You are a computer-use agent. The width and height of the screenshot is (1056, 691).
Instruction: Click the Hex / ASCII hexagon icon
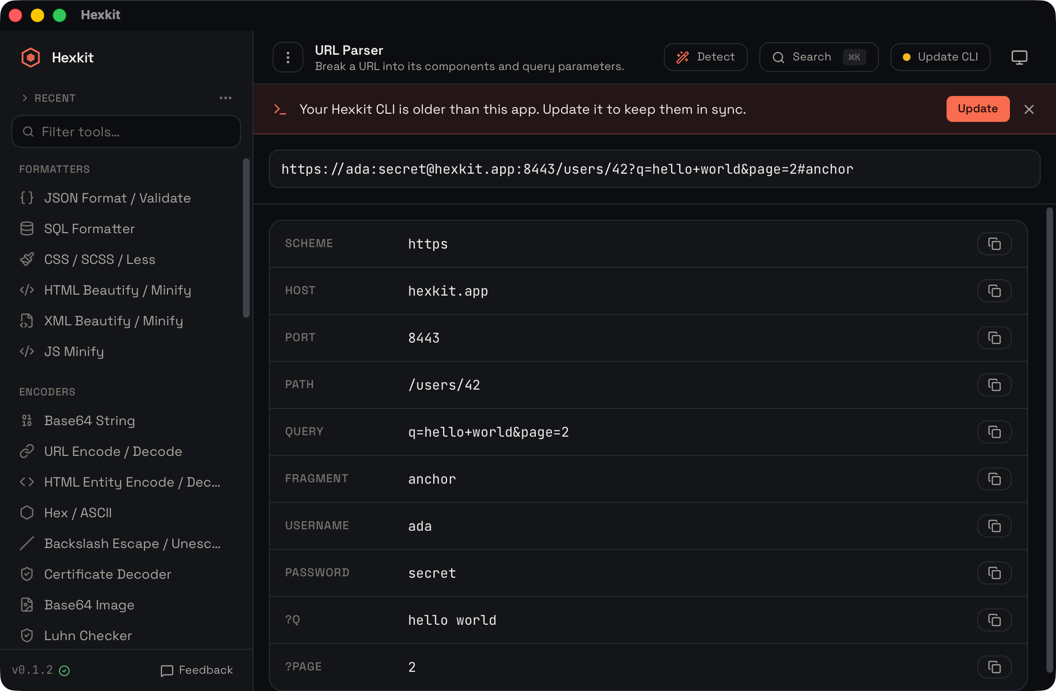pyautogui.click(x=27, y=512)
